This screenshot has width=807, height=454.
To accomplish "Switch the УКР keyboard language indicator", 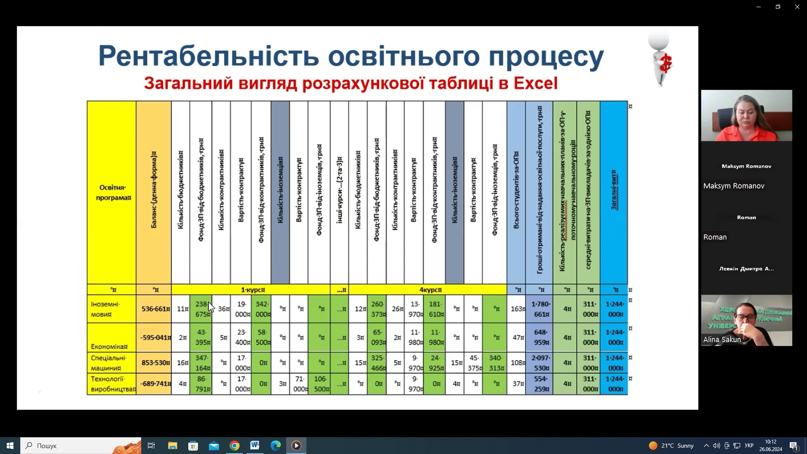I will (749, 446).
